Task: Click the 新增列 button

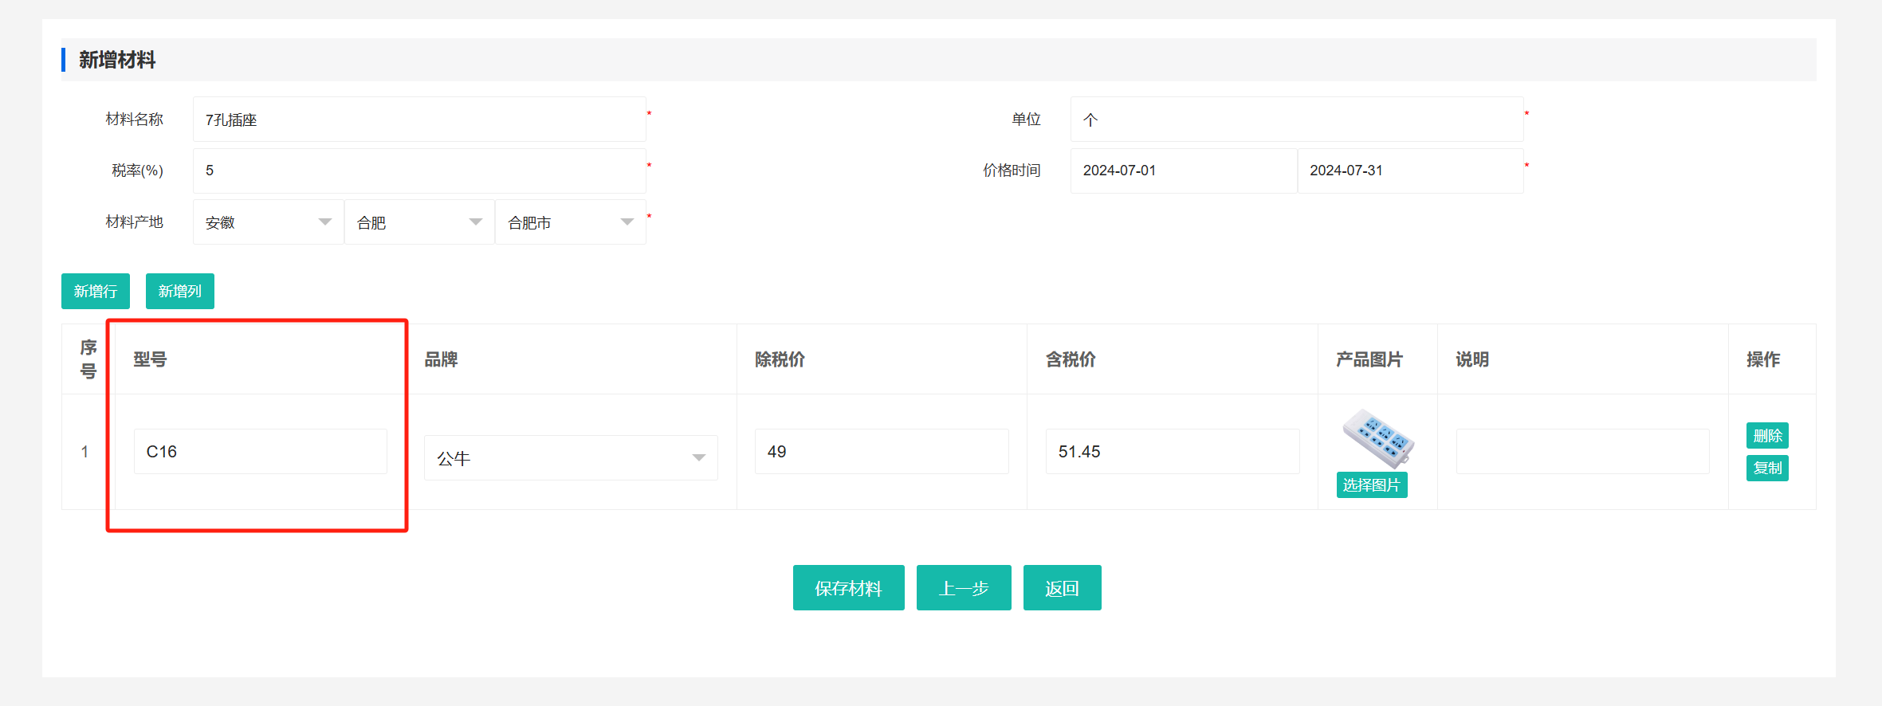Action: click(x=180, y=291)
